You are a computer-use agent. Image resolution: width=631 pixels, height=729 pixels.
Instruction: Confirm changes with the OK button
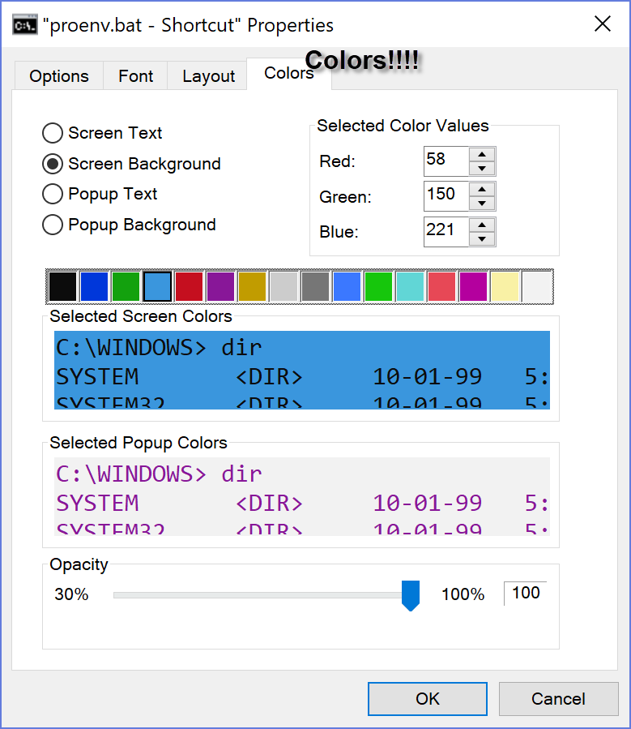(x=427, y=699)
